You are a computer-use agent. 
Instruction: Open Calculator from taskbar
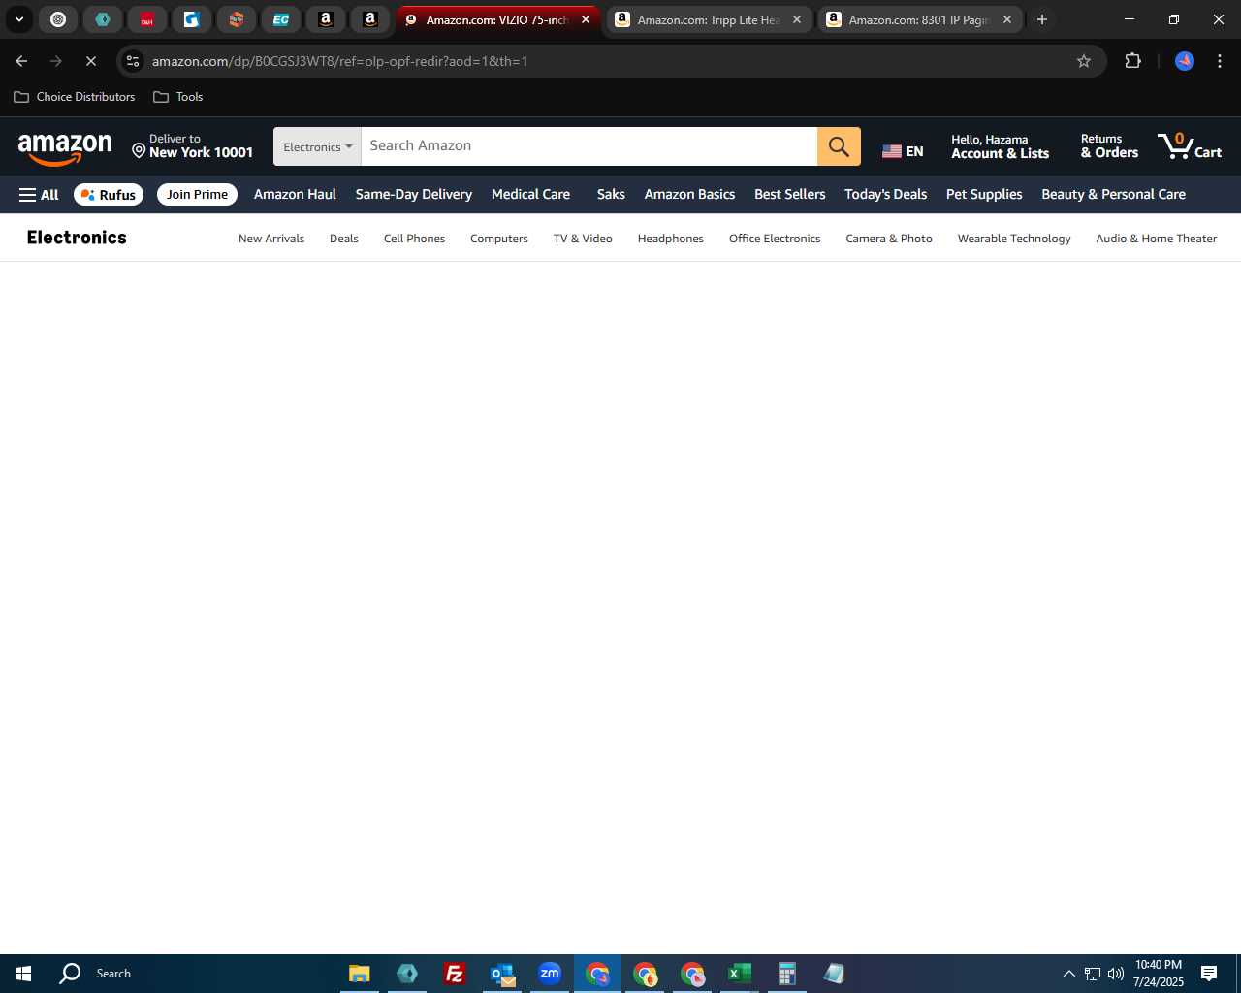pos(787,974)
